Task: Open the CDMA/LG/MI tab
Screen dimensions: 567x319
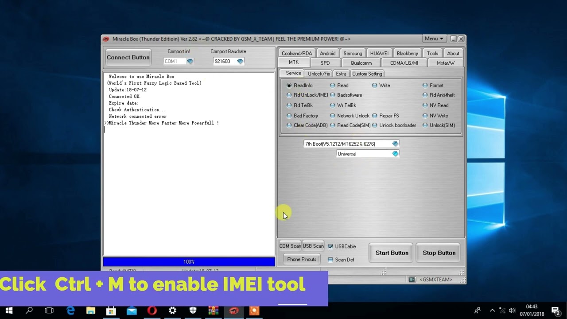Action: [404, 63]
